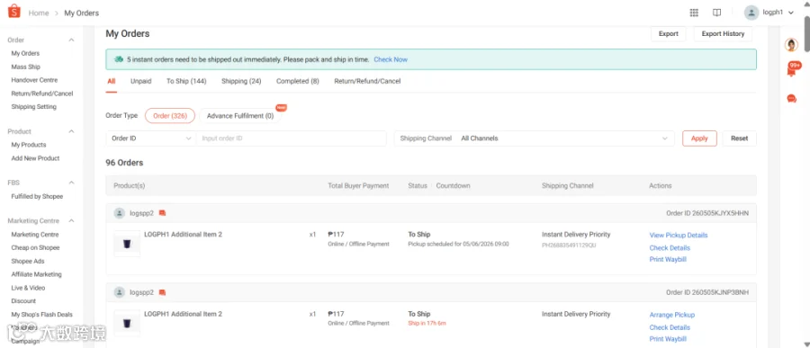
Task: Open Export History
Action: tap(723, 33)
